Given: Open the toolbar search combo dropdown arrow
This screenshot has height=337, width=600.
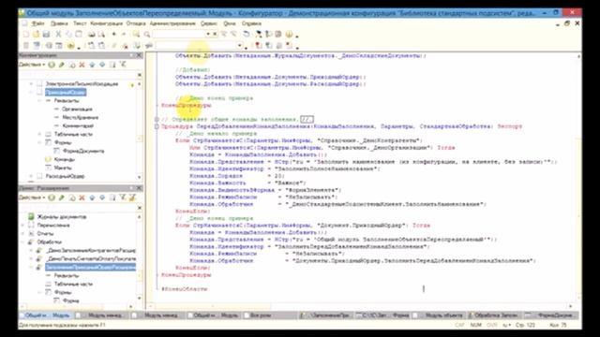Looking at the screenshot, I should [208, 35].
